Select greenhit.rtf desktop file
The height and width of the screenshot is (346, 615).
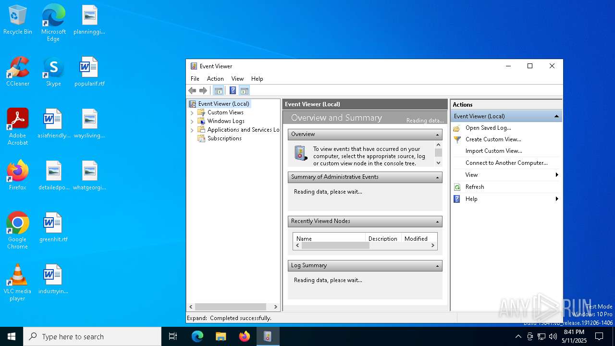53,227
